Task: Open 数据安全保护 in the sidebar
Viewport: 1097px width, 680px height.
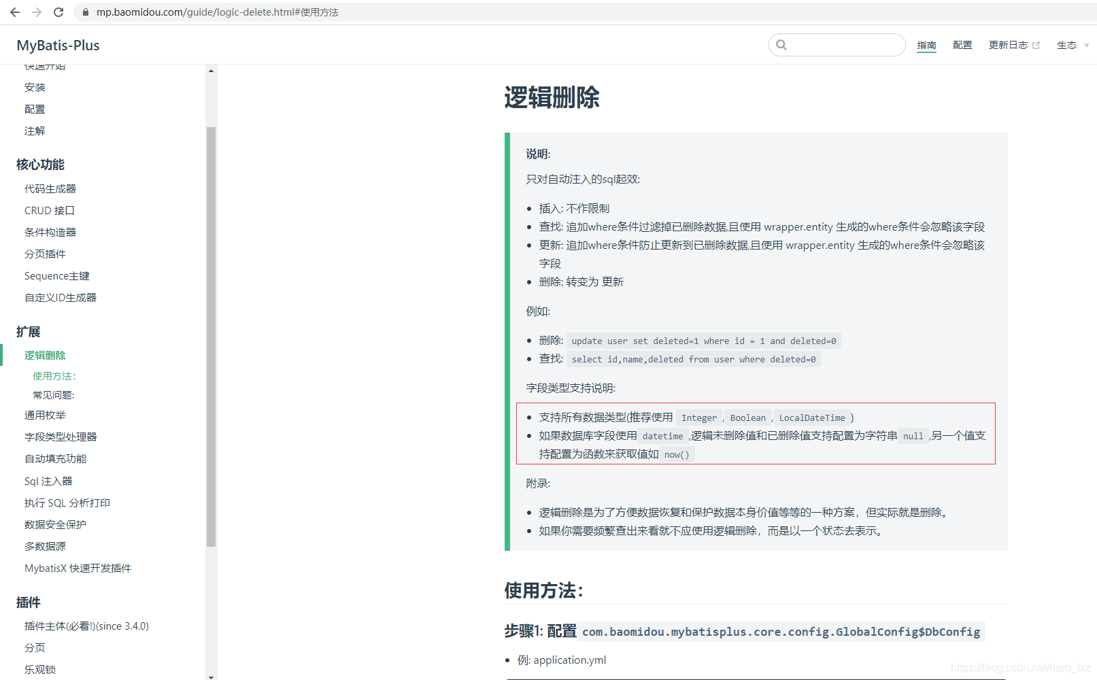Action: pos(56,524)
